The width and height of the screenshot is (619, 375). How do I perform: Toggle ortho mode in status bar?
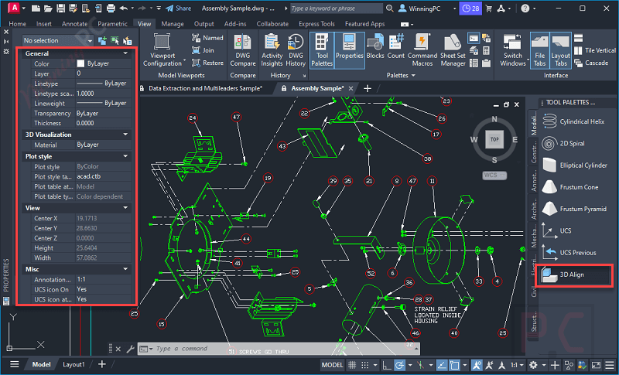pos(387,365)
